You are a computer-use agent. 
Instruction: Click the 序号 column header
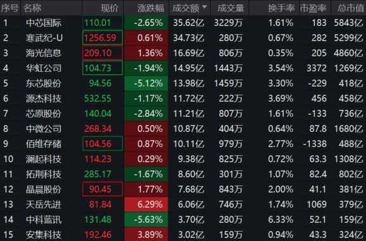[x=10, y=8]
